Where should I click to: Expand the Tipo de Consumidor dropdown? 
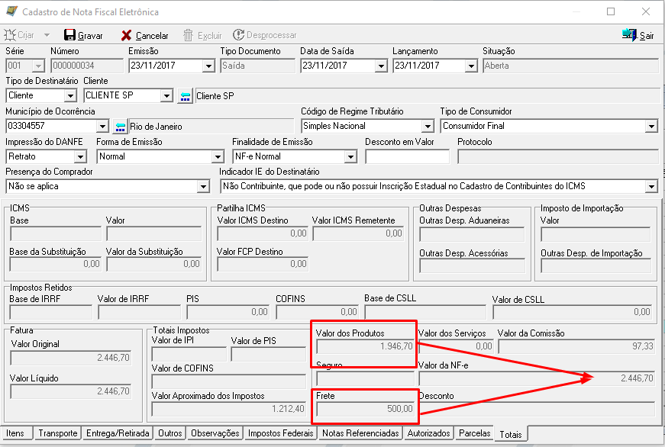650,127
